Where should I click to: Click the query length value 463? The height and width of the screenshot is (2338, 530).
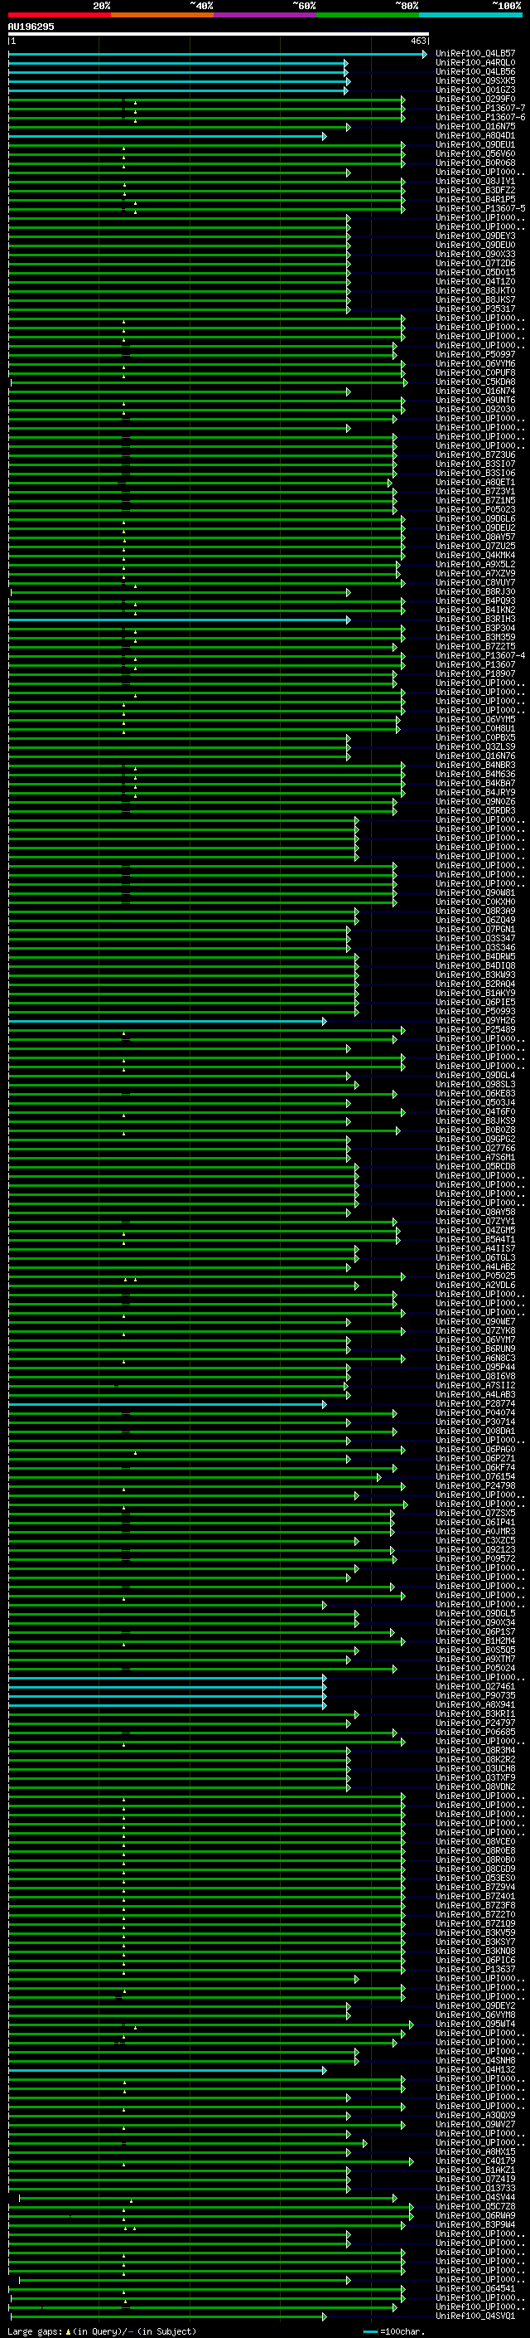[x=417, y=41]
